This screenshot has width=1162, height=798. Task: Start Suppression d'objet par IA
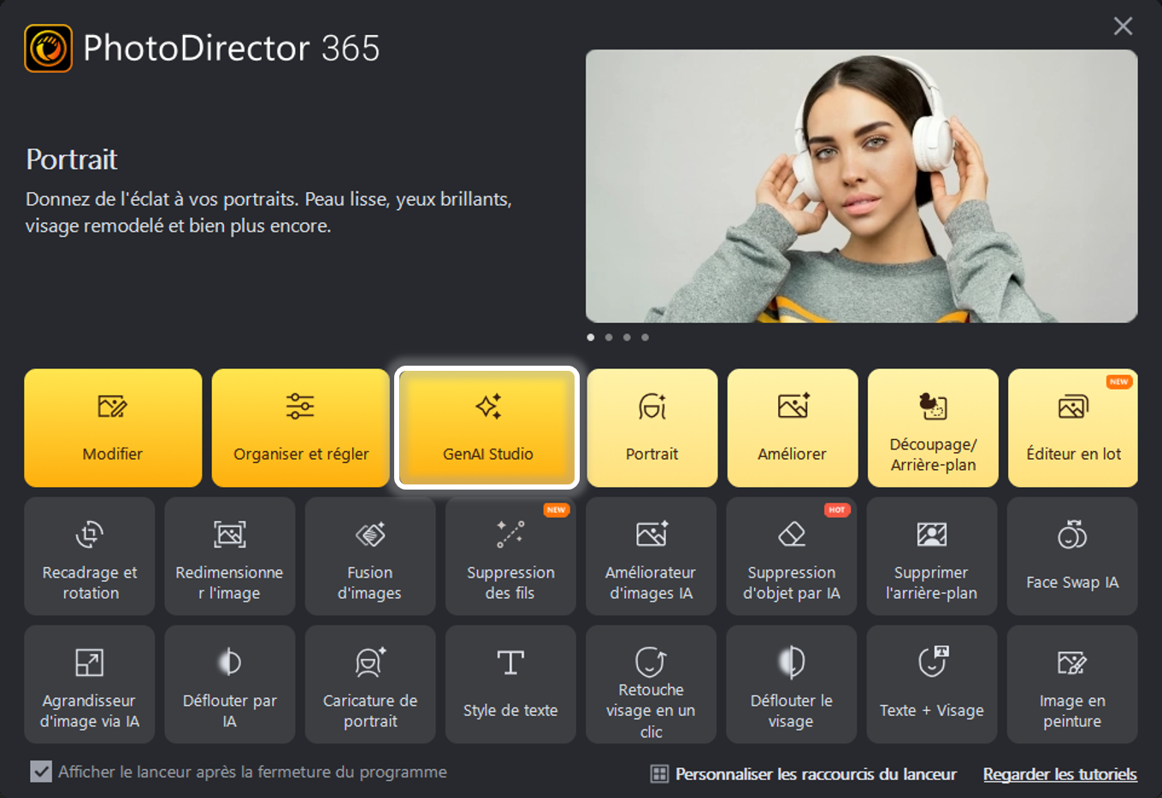click(792, 556)
